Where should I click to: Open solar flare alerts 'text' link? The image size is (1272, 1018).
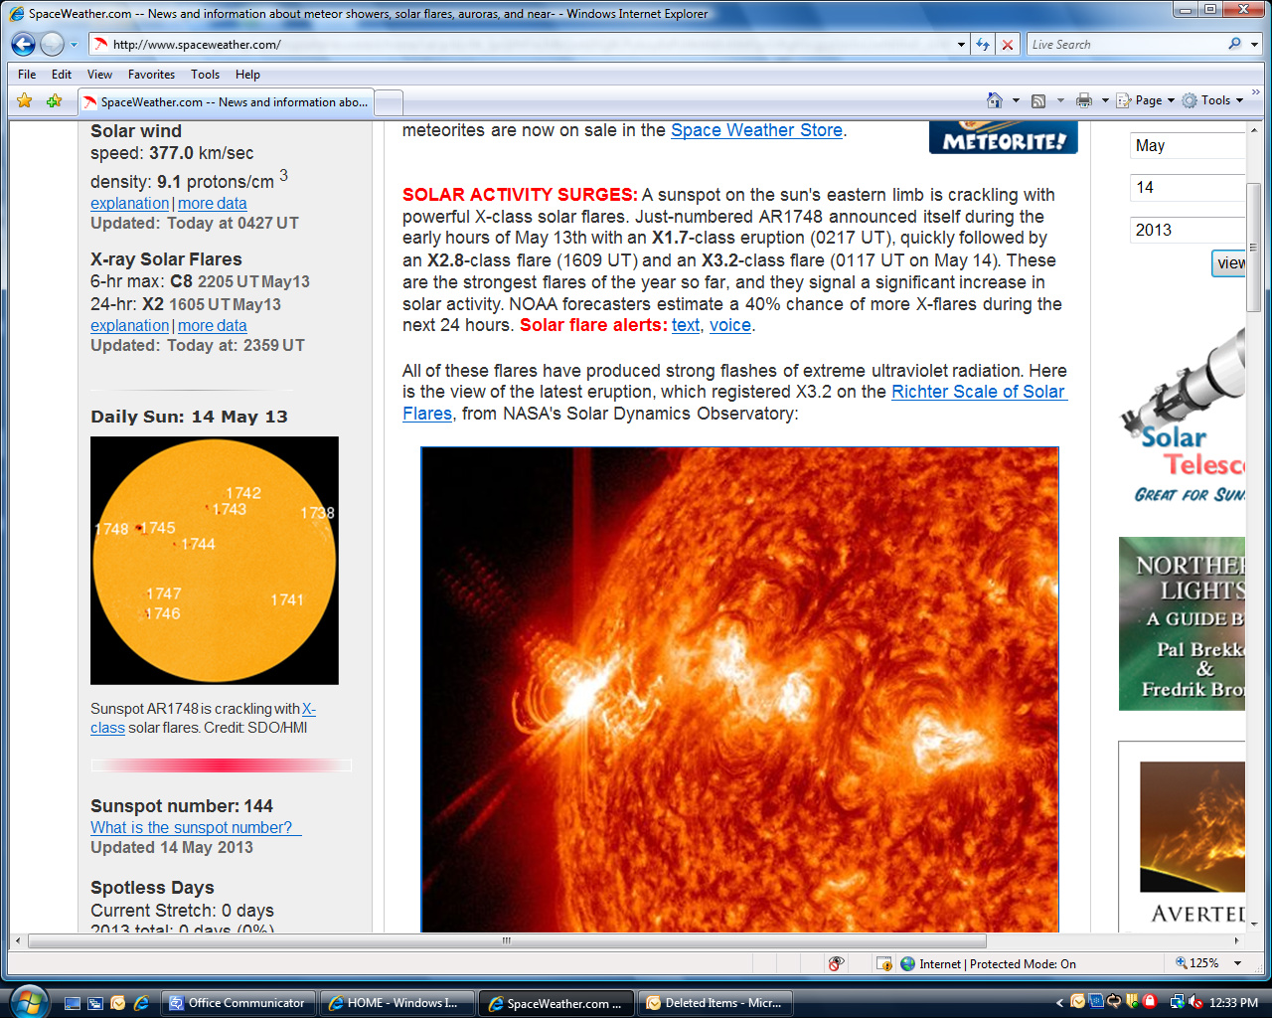pyautogui.click(x=686, y=325)
